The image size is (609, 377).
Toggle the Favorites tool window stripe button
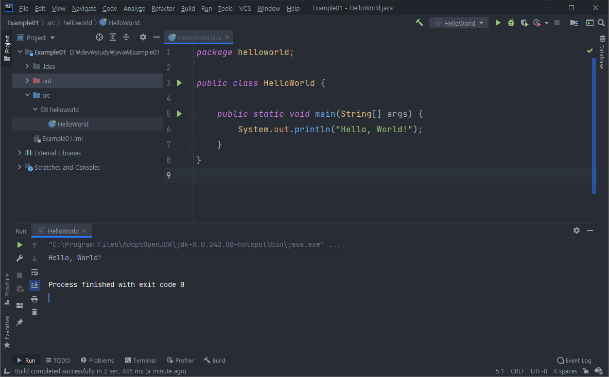pos(7,332)
